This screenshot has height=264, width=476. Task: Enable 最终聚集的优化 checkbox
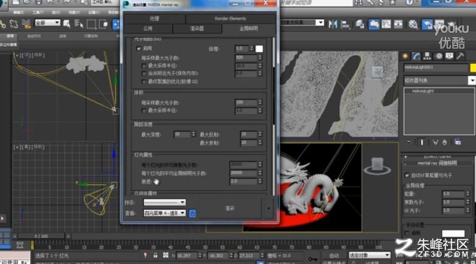point(144,82)
